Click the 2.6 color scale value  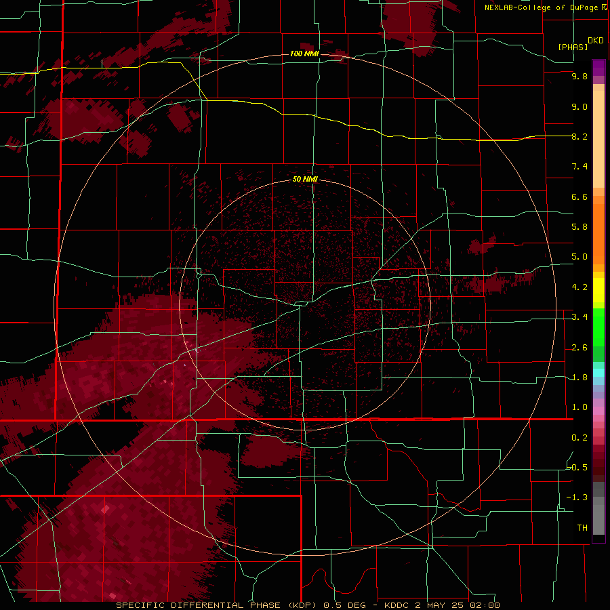click(x=579, y=348)
